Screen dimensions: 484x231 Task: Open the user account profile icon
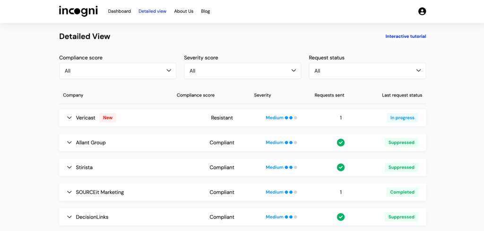point(422,11)
